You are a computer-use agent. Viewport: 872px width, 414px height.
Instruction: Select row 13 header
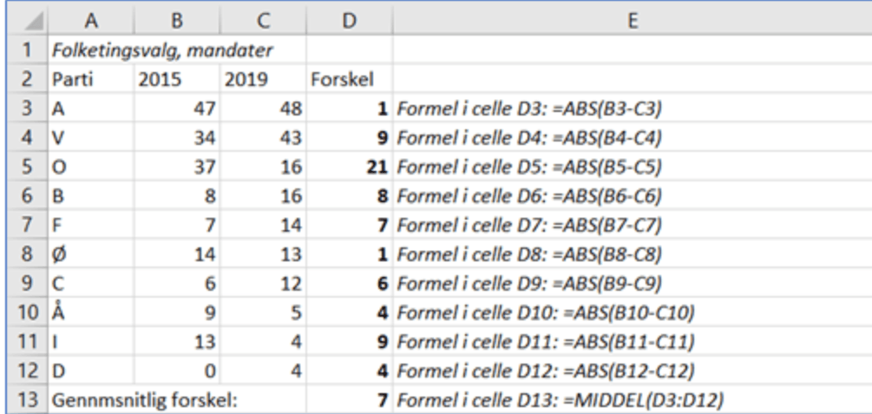click(27, 399)
